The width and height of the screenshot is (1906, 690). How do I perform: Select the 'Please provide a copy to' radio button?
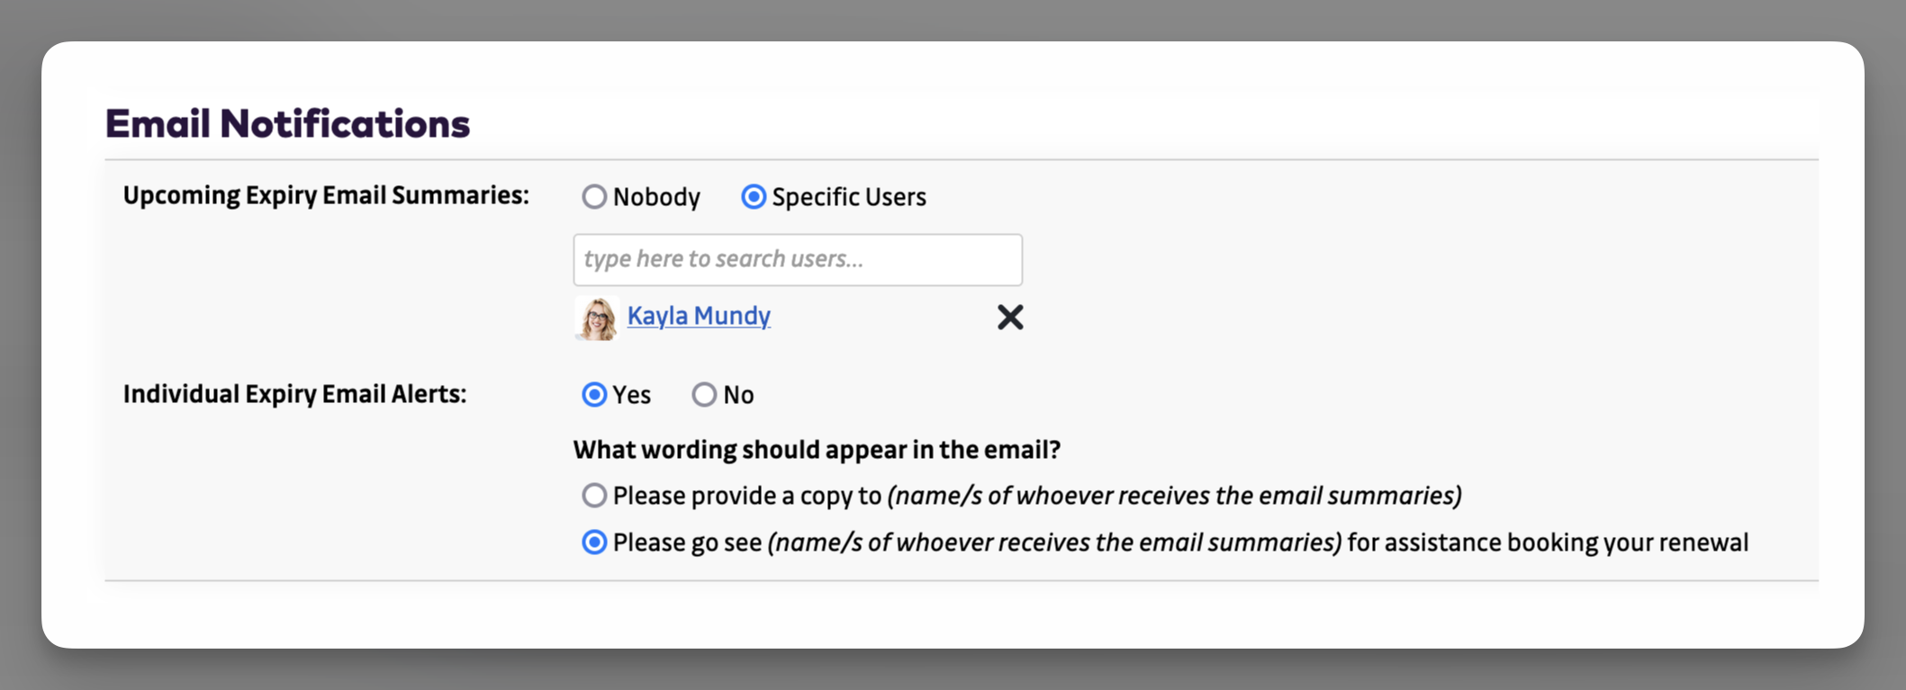594,496
